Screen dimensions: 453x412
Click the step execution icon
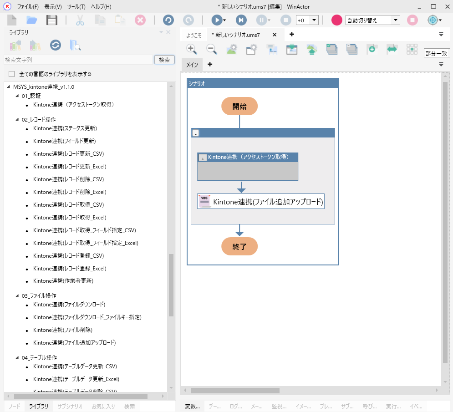click(x=241, y=20)
